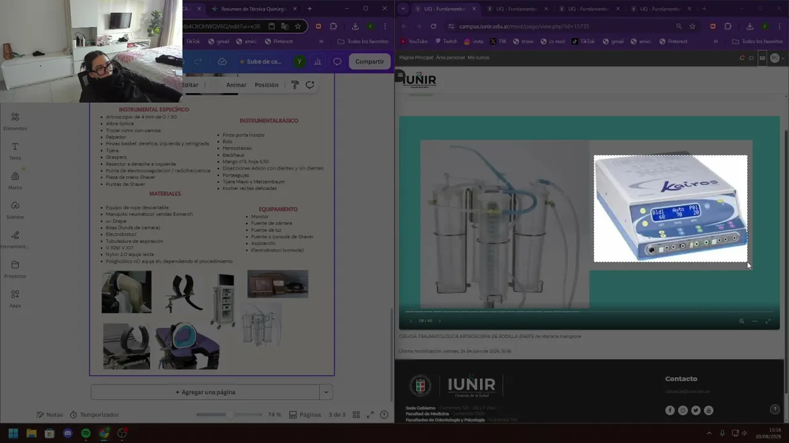
Task: Open the Texto tool in Canva sidebar
Action: point(15,151)
